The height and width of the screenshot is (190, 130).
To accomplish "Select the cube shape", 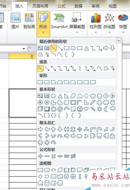I will click(40, 109).
